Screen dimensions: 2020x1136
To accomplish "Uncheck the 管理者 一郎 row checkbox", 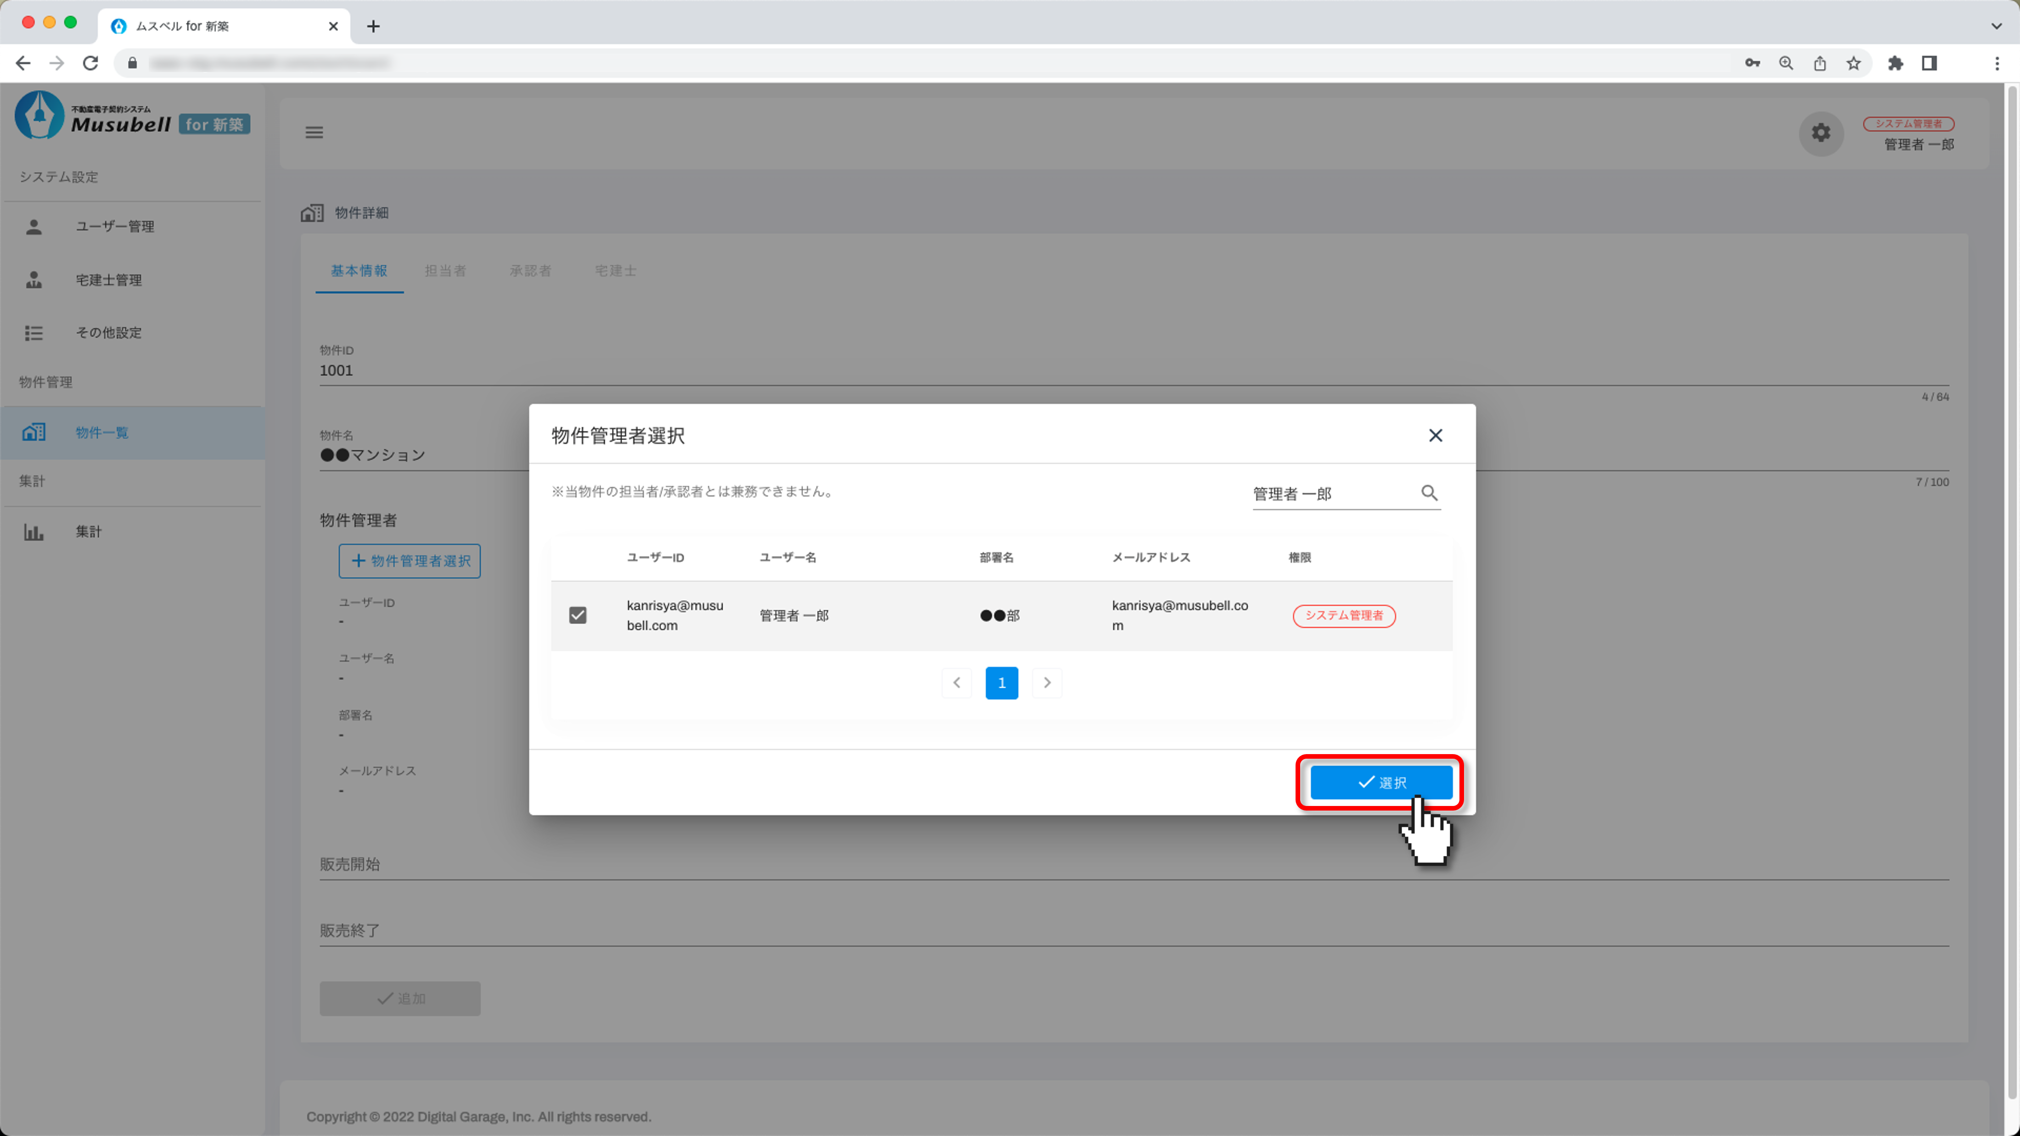I will (578, 616).
